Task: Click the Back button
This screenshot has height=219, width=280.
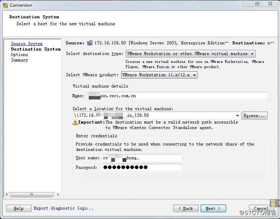Action: pyautogui.click(x=186, y=208)
